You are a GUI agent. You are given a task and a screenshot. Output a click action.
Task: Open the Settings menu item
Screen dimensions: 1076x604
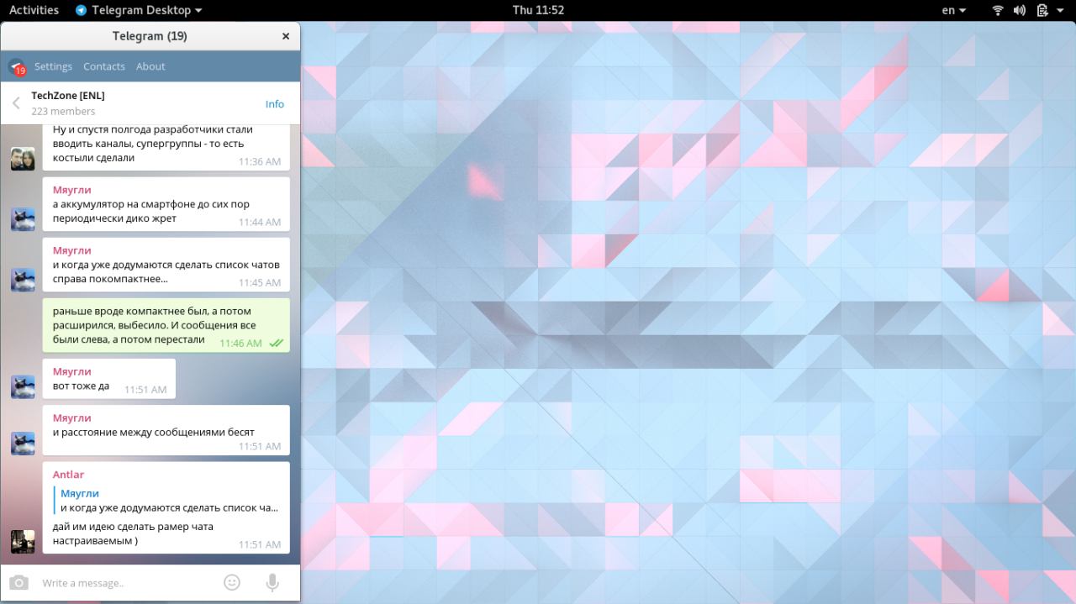(x=53, y=66)
